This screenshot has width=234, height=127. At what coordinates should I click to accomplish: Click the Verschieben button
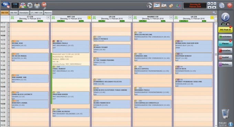[225, 36]
